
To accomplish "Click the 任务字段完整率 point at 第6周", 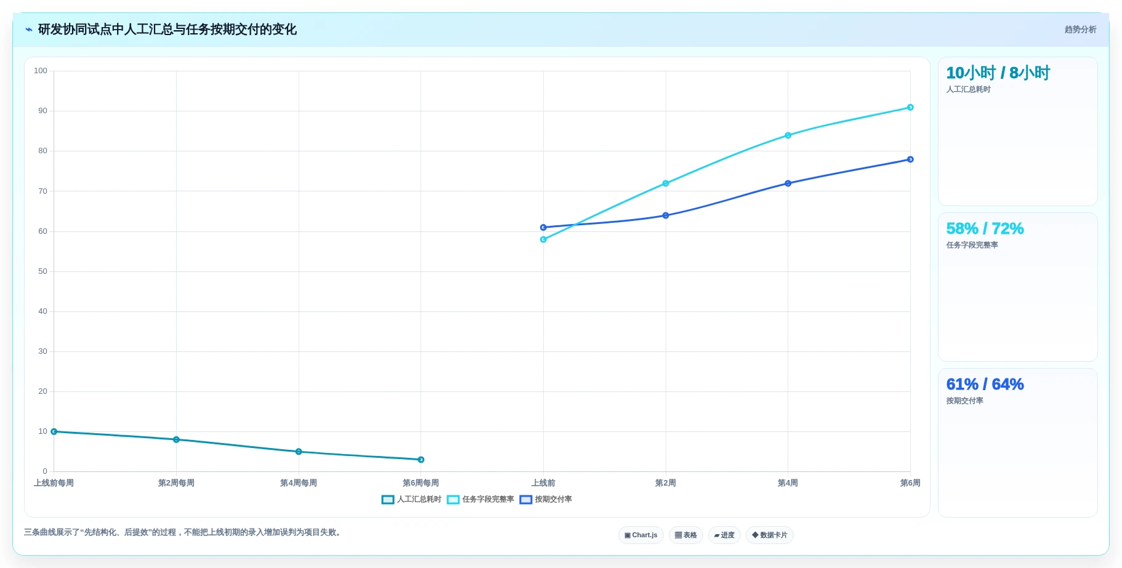I will (910, 108).
